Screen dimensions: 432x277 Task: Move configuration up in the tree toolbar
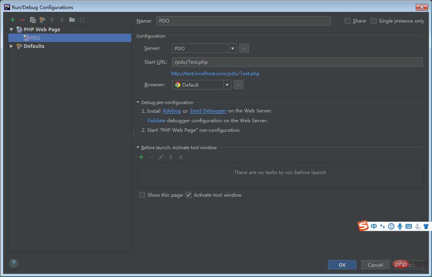[52, 20]
